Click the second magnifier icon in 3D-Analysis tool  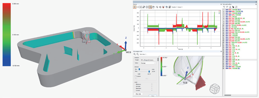point(138,54)
